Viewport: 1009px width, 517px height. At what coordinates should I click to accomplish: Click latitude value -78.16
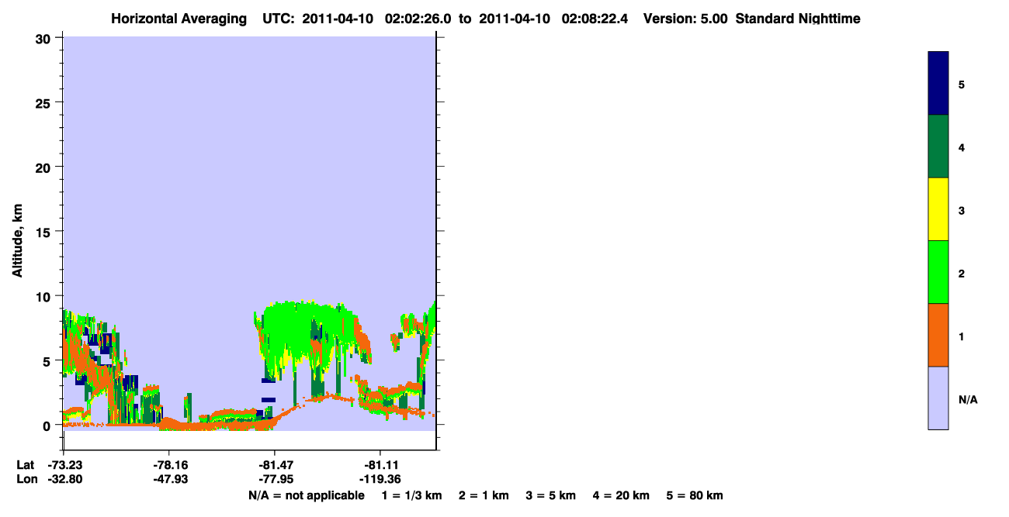(169, 465)
